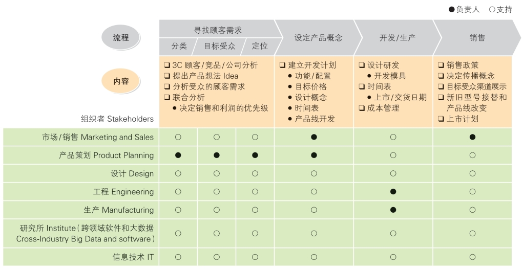523x269 pixels.
Task: Click Engineering filled dot under 开发/生产
Action: tap(393, 192)
